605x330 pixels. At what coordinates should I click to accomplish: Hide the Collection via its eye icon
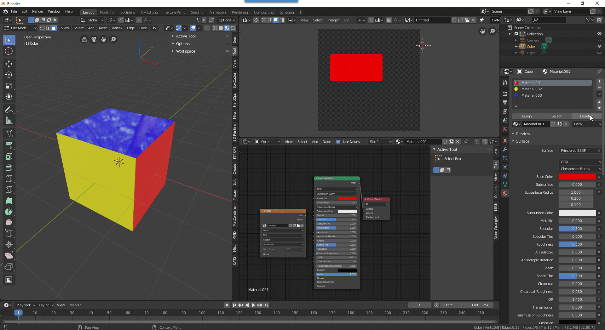pyautogui.click(x=599, y=34)
